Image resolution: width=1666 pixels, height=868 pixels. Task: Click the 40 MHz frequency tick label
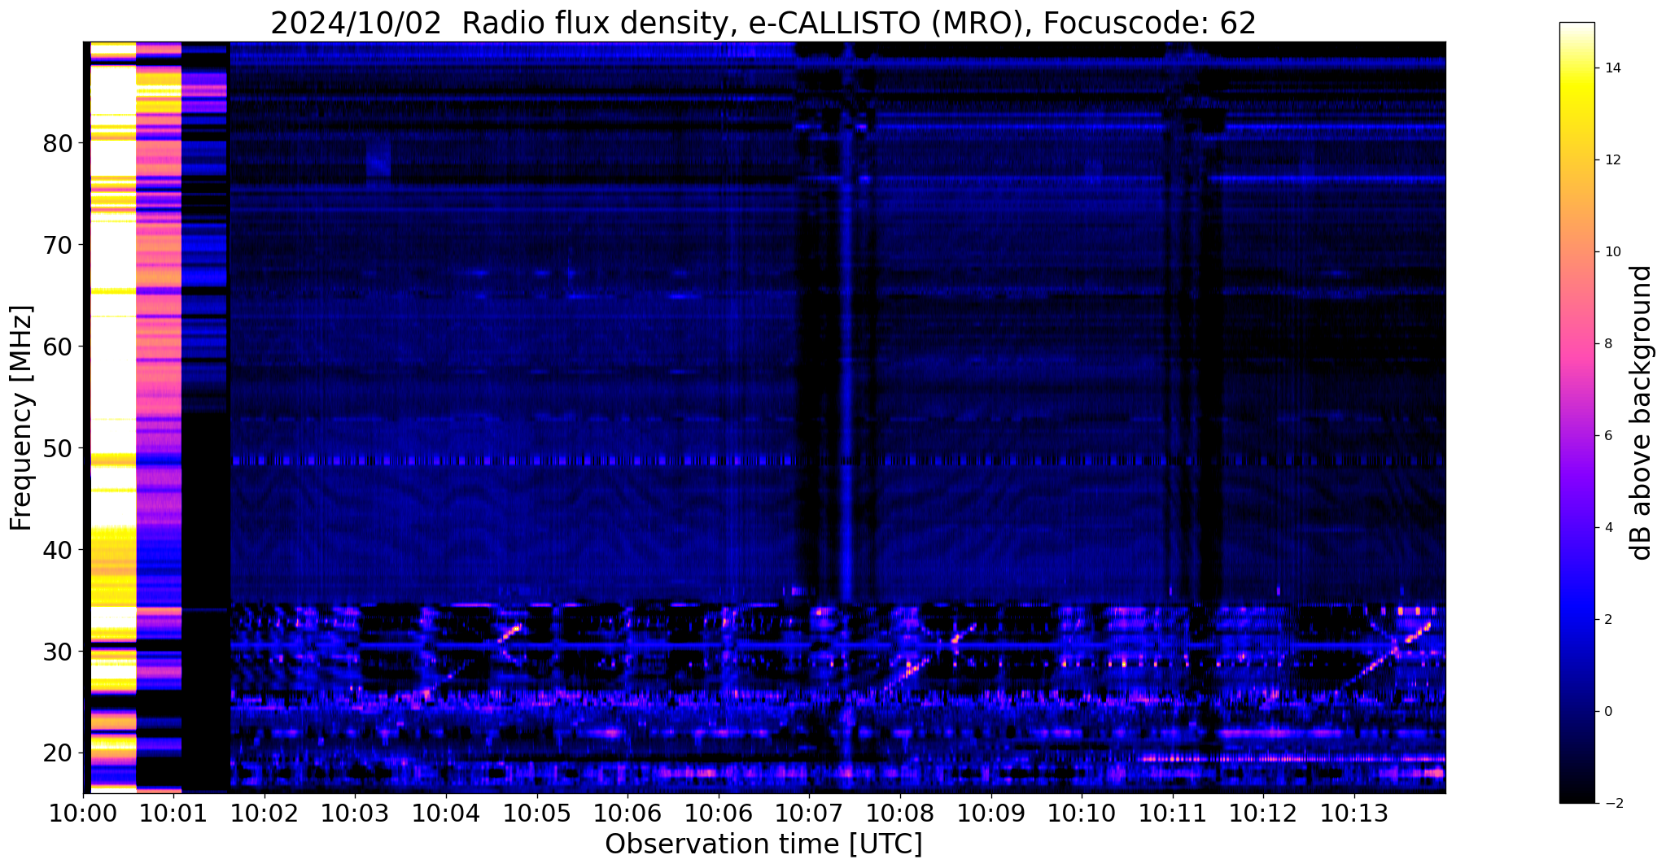58,550
